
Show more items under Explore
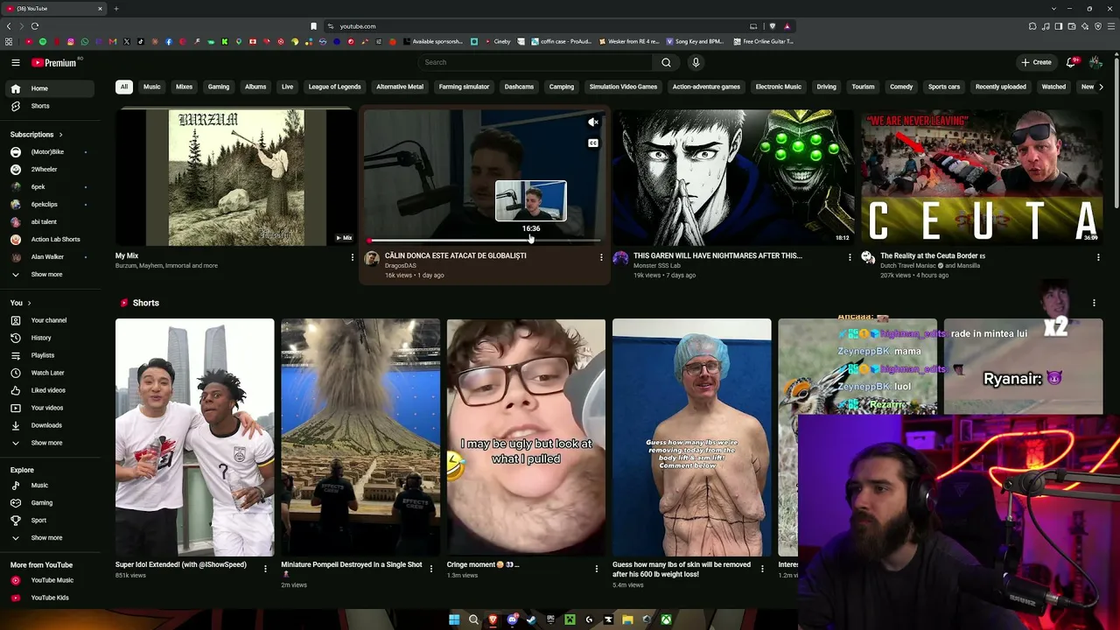(x=50, y=538)
